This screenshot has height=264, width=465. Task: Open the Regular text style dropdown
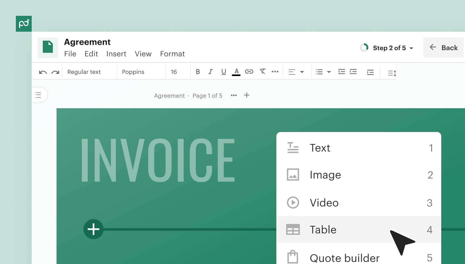[89, 72]
